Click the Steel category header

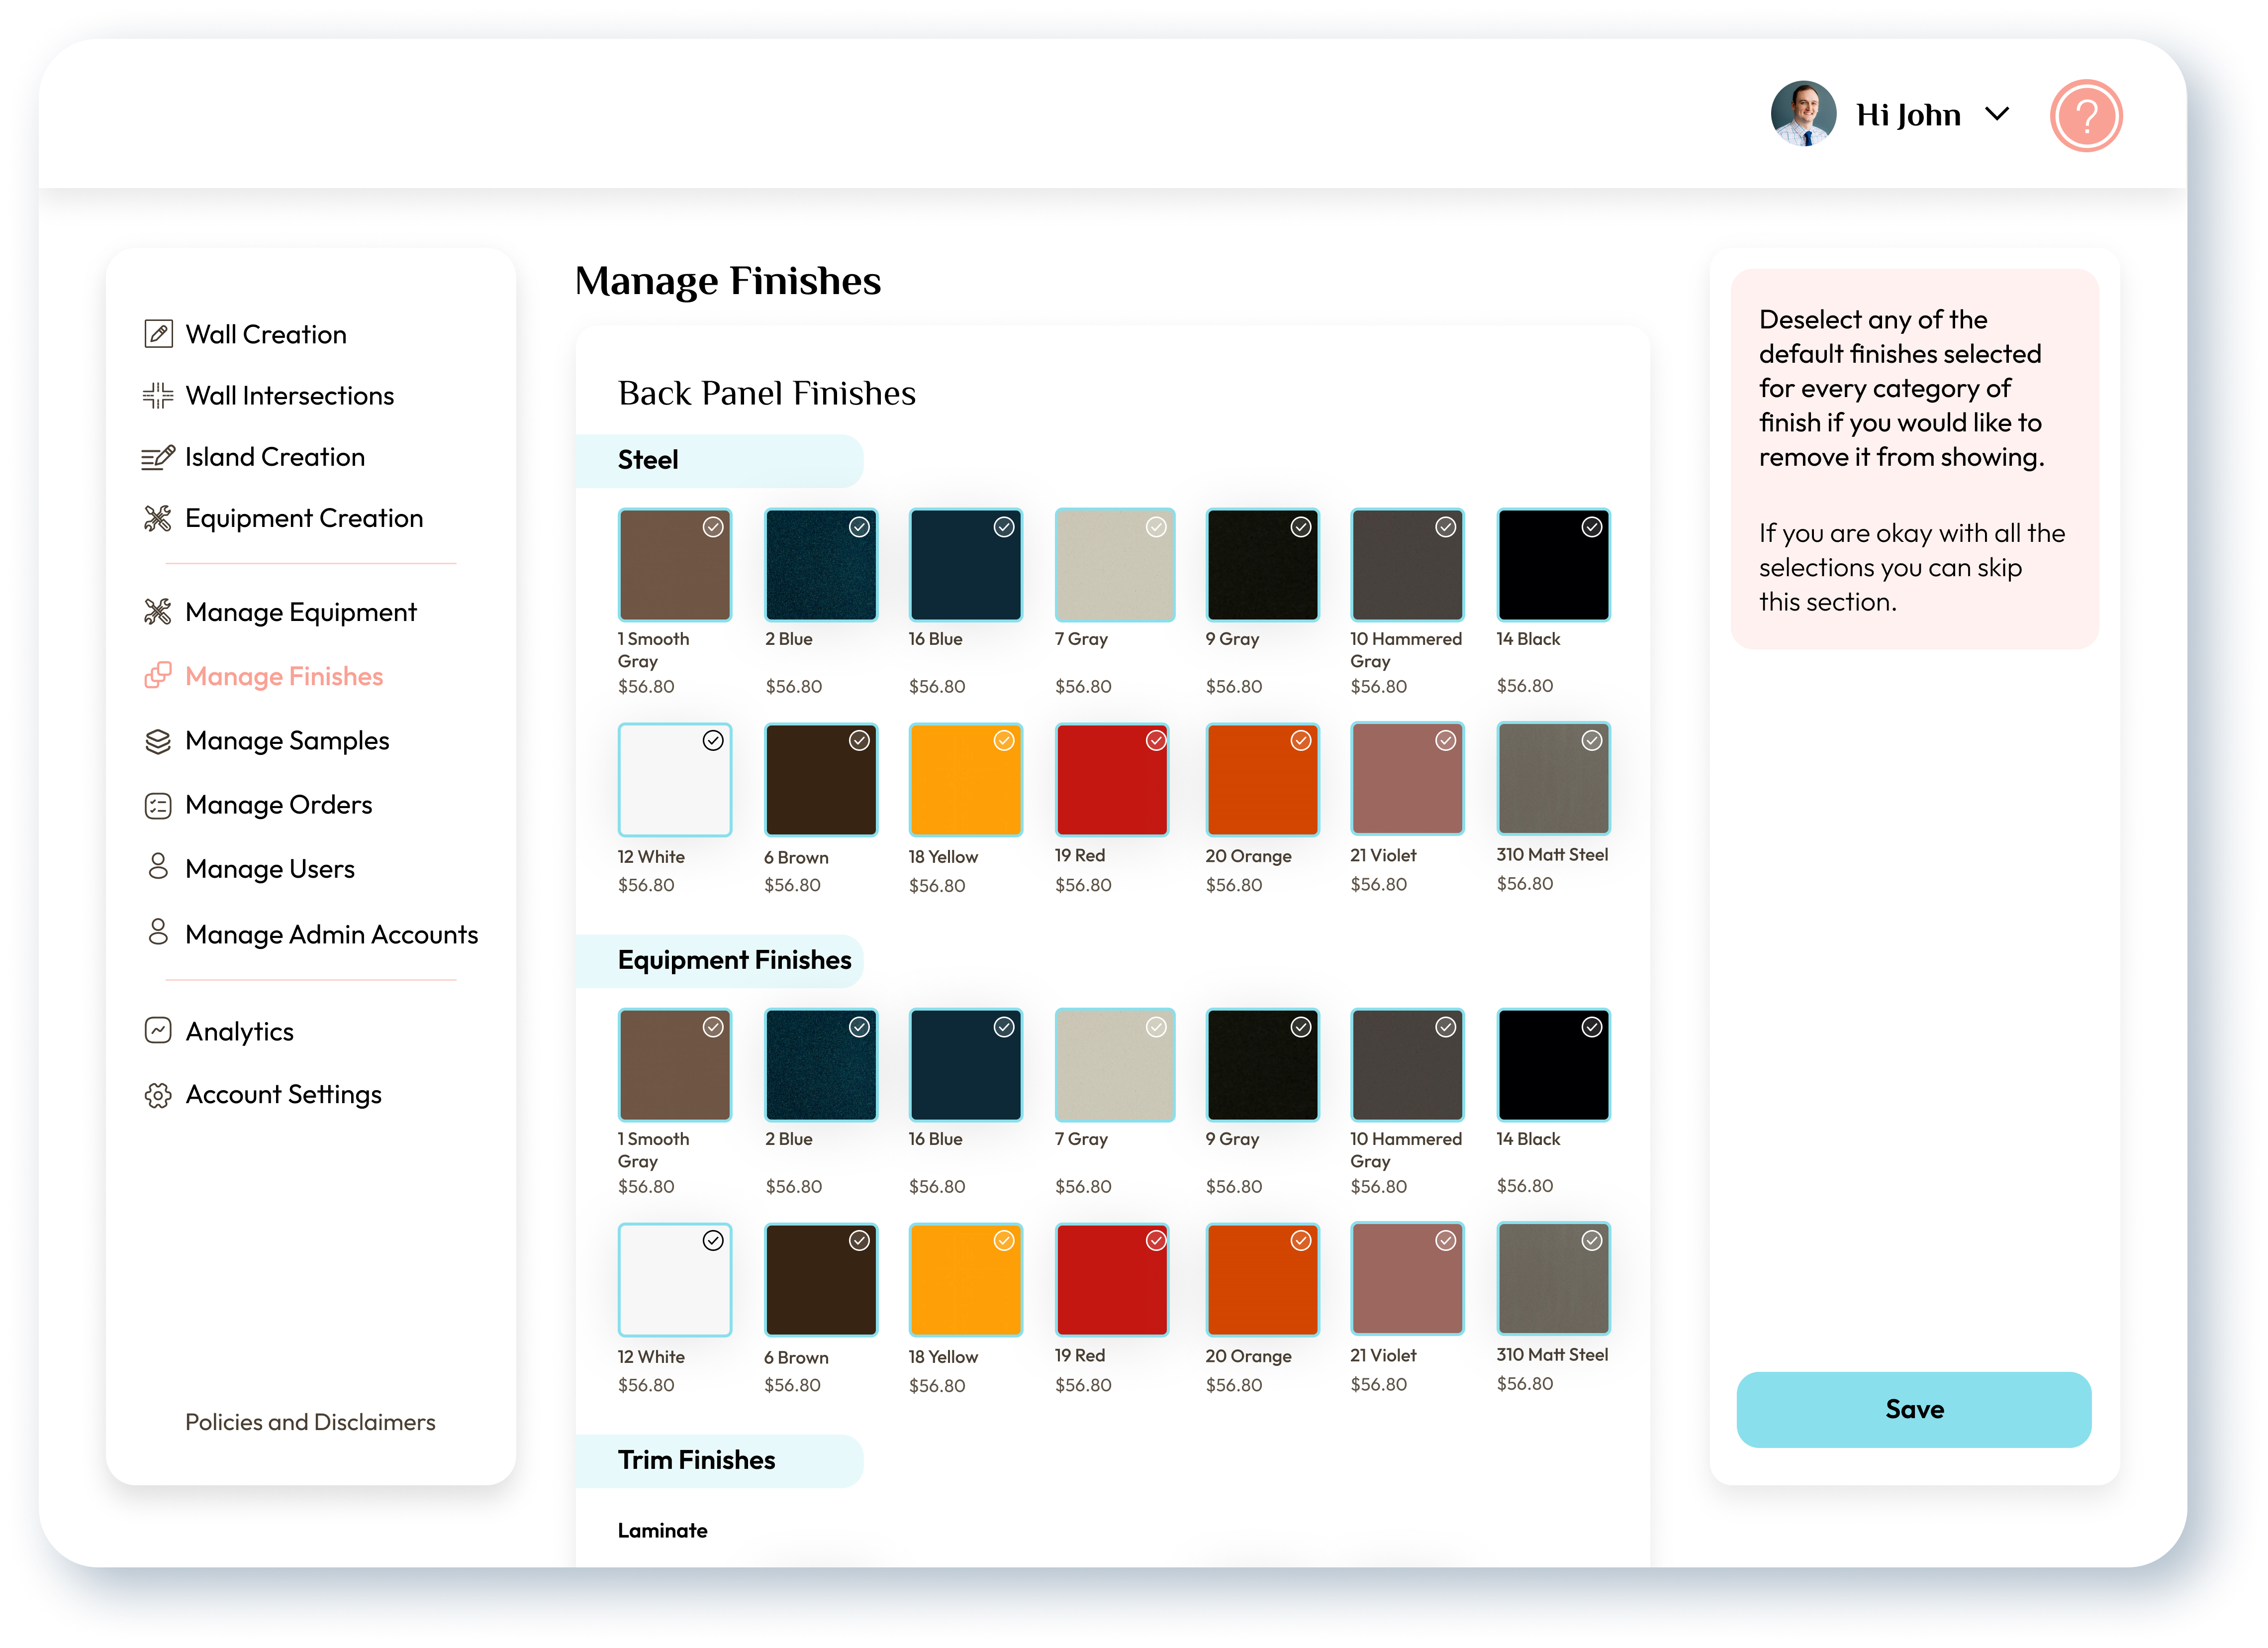click(x=719, y=460)
